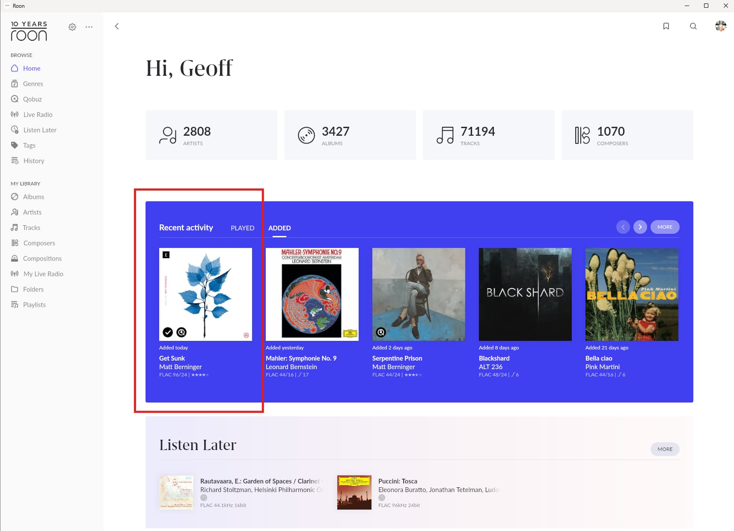Image resolution: width=734 pixels, height=531 pixels.
Task: Click MORE in Listen Later
Action: point(665,449)
